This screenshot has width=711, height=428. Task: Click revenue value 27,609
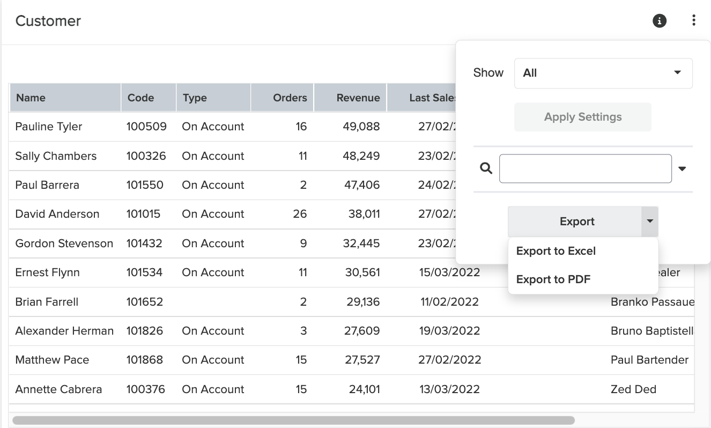[362, 331]
